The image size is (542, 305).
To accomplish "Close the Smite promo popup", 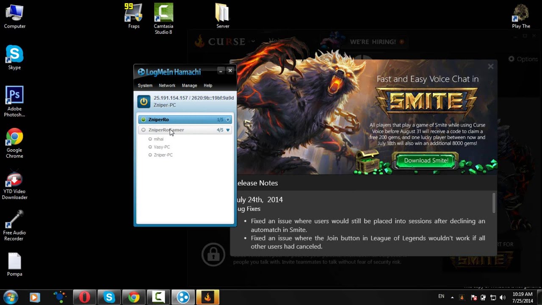I will (x=491, y=67).
